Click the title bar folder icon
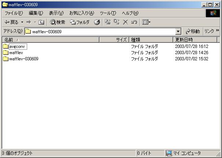 (5, 5)
